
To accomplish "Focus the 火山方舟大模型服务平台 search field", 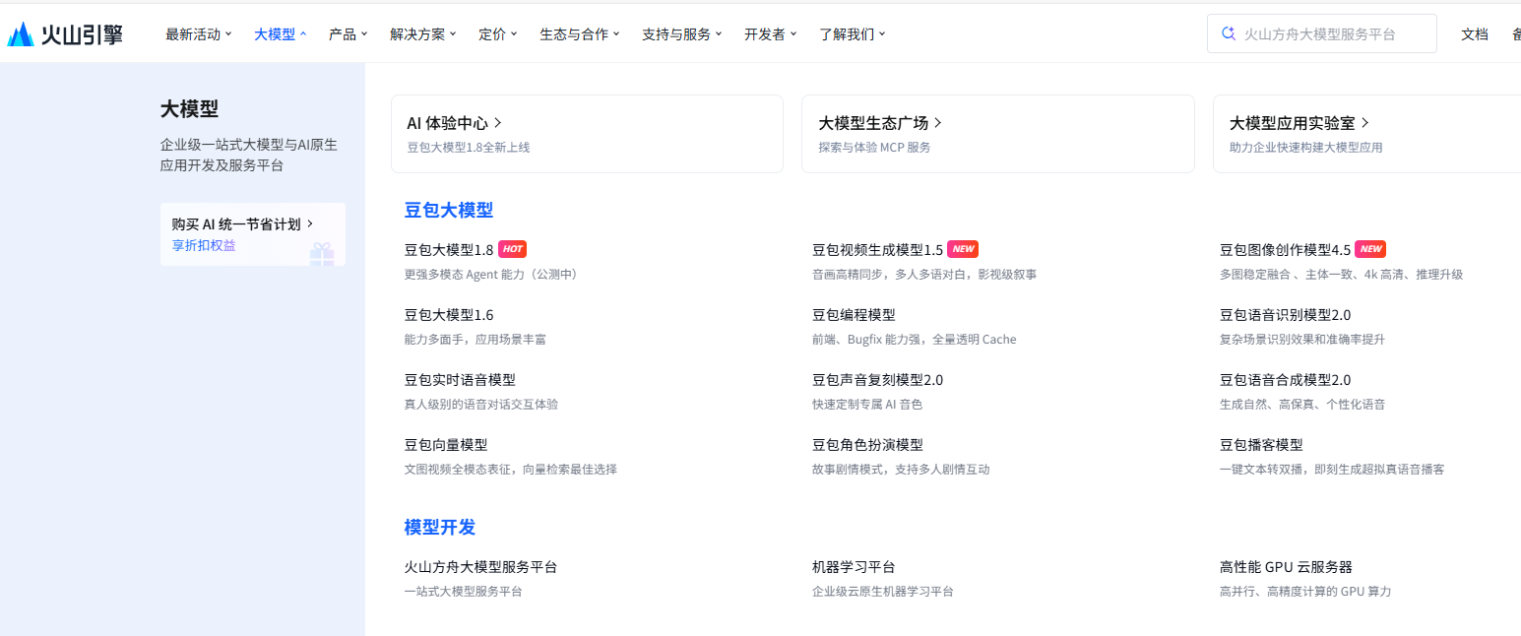I will pos(1321,33).
